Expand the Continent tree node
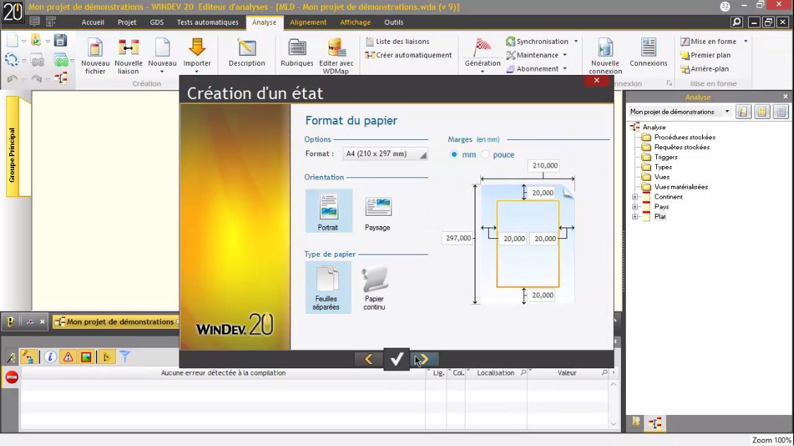The width and height of the screenshot is (794, 446). pos(635,196)
